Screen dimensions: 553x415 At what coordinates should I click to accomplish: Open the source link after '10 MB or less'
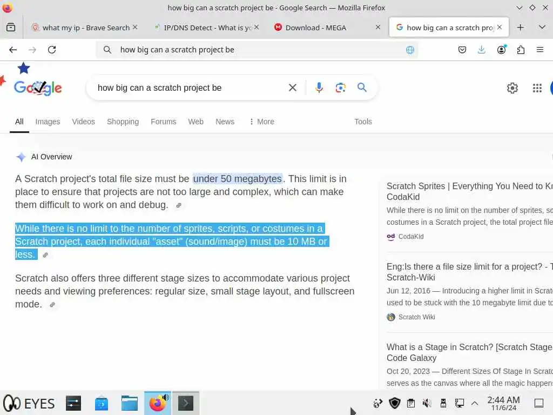[45, 255]
